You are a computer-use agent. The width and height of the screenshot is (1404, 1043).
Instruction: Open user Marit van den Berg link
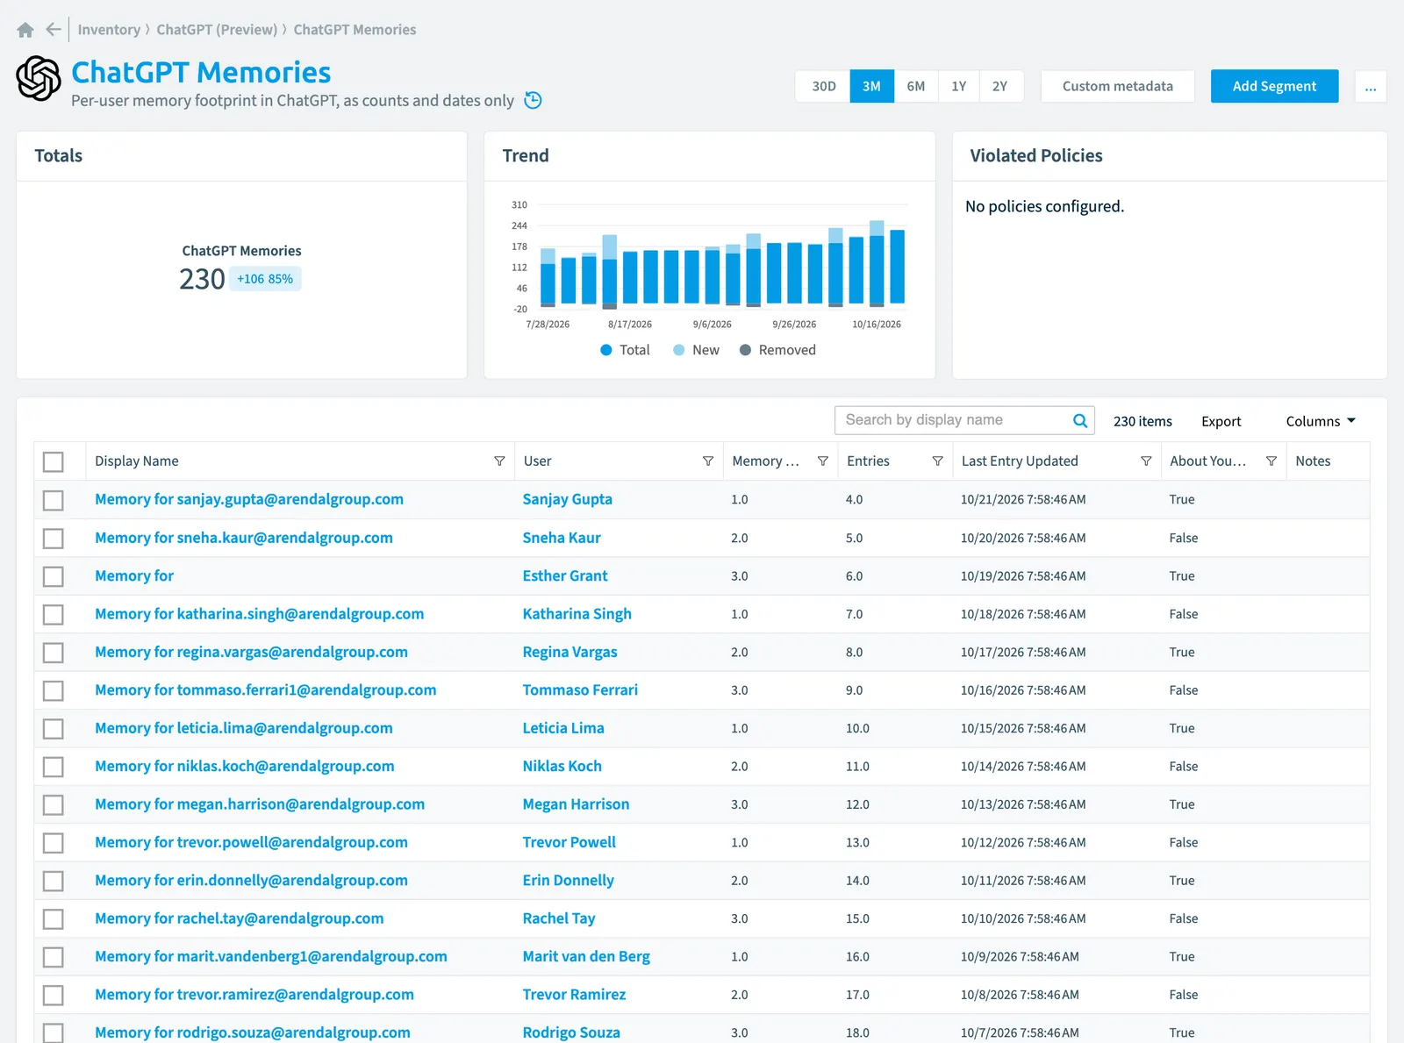pos(586,956)
